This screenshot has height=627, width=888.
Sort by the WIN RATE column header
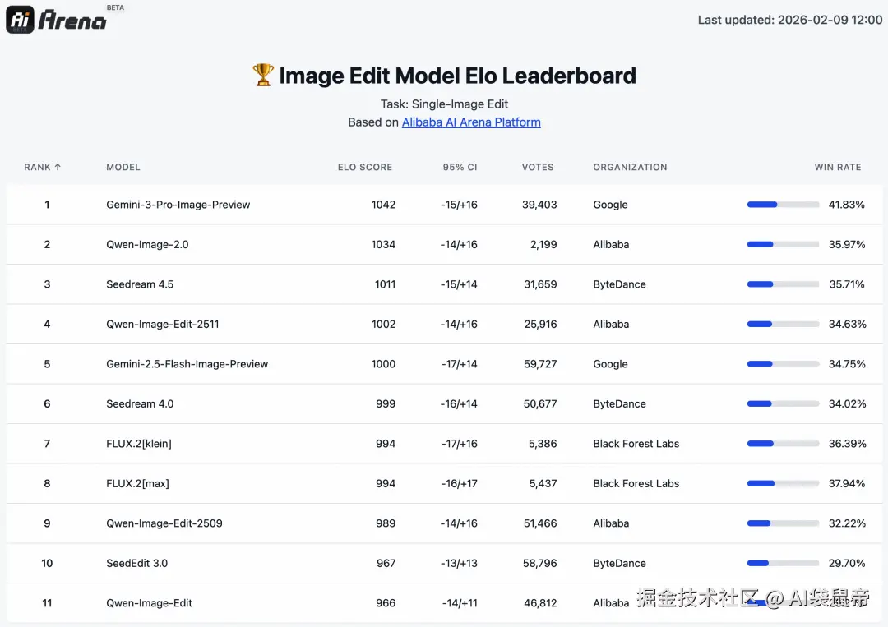click(838, 167)
